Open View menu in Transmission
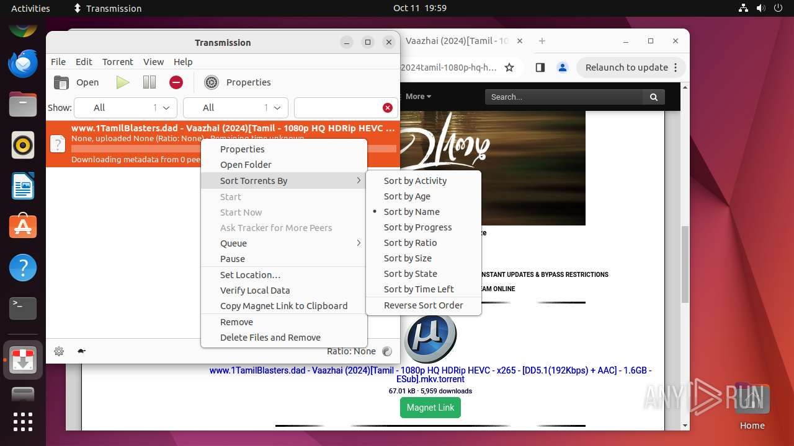 tap(153, 62)
